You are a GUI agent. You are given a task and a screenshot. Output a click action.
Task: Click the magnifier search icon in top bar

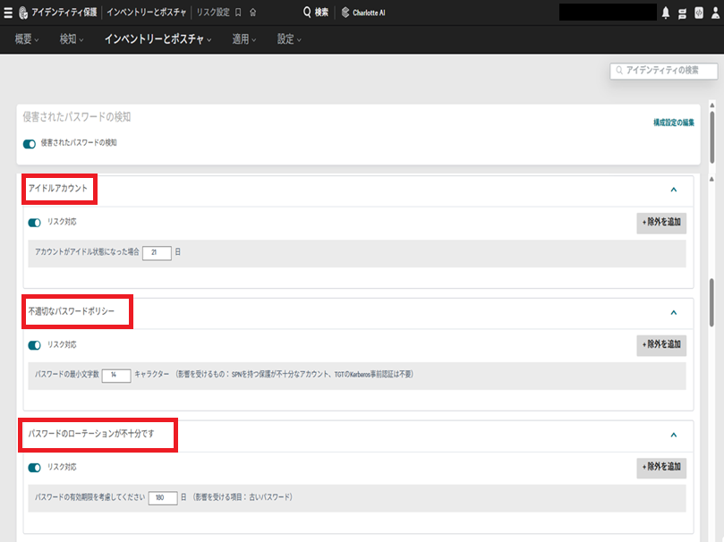[307, 13]
